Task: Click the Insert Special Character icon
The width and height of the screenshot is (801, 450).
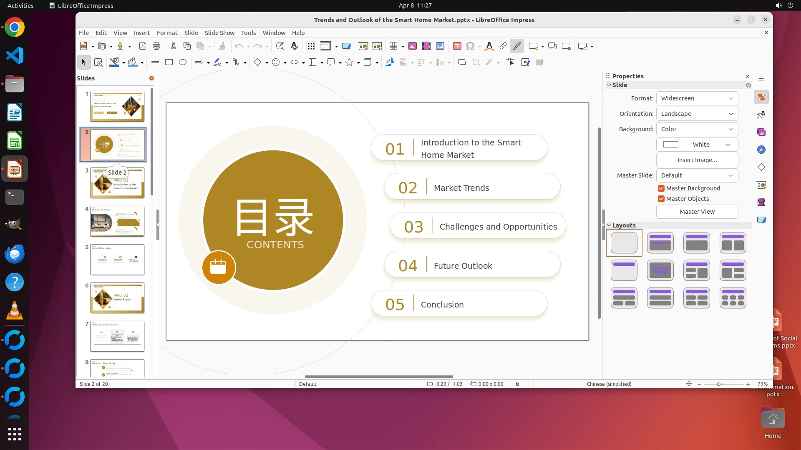Action: (x=470, y=46)
